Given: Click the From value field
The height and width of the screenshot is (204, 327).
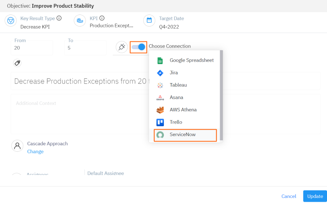Looking at the screenshot, I should 32,48.
